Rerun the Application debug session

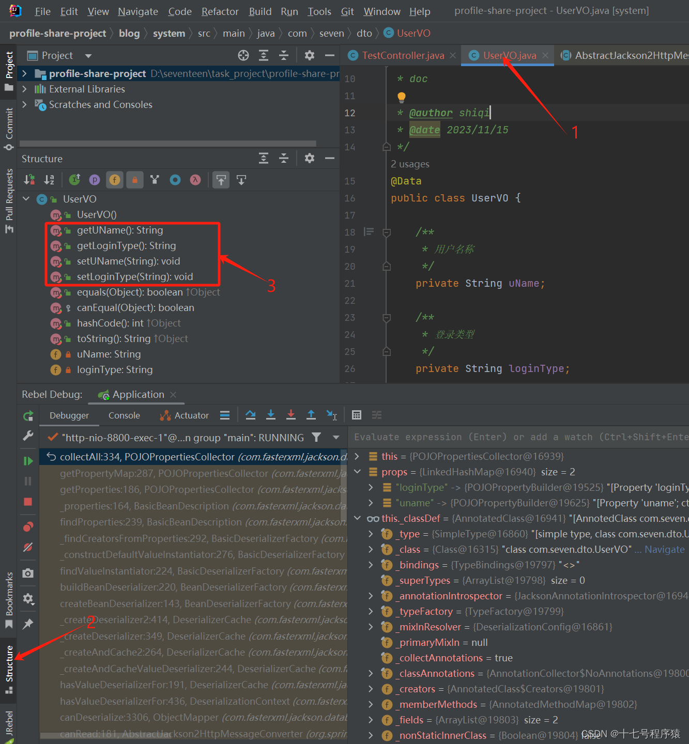click(28, 416)
